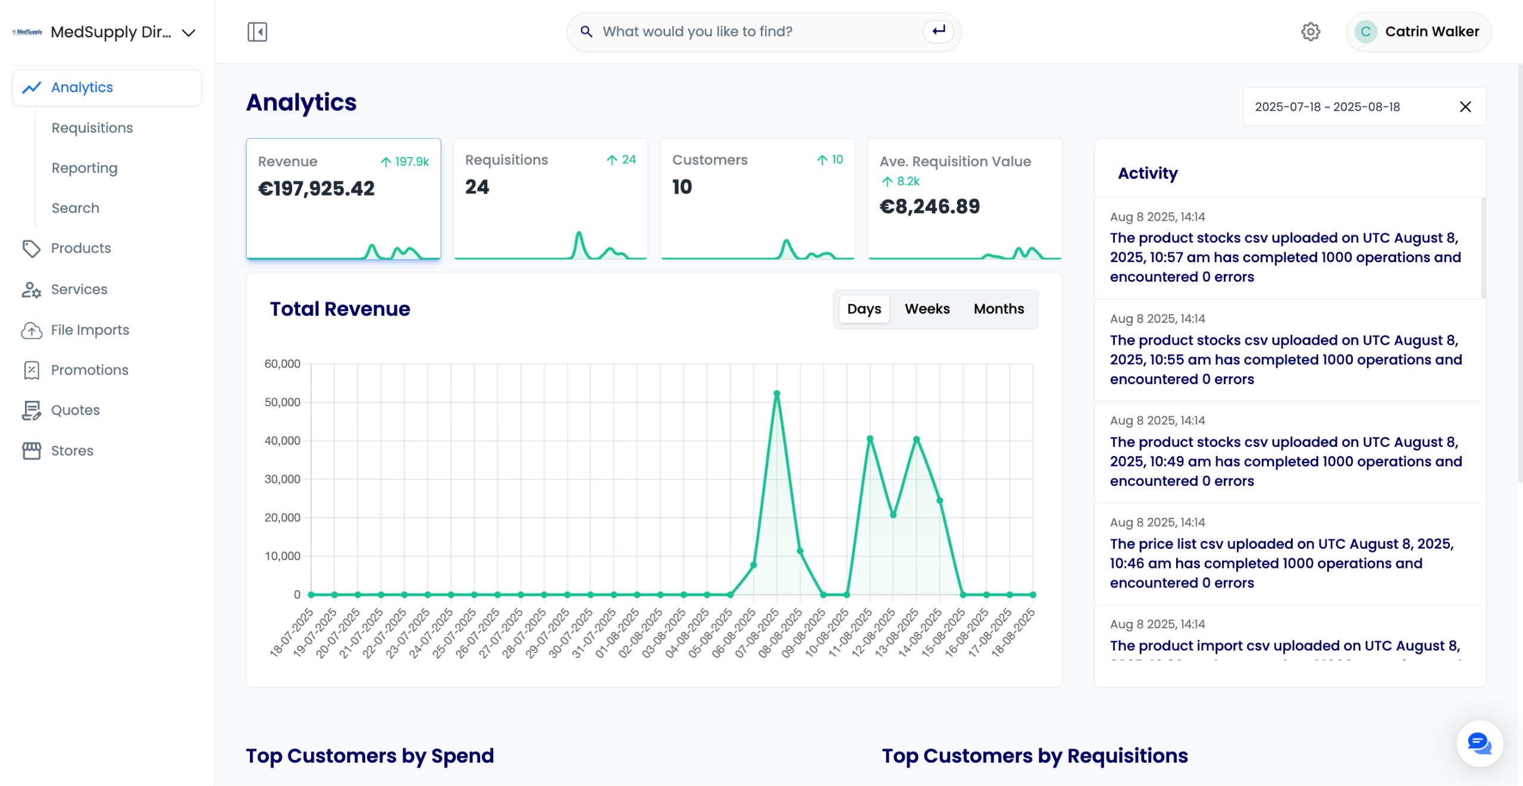Open Quotes icon in sidebar
Screen dimensions: 1523x786
(31, 410)
